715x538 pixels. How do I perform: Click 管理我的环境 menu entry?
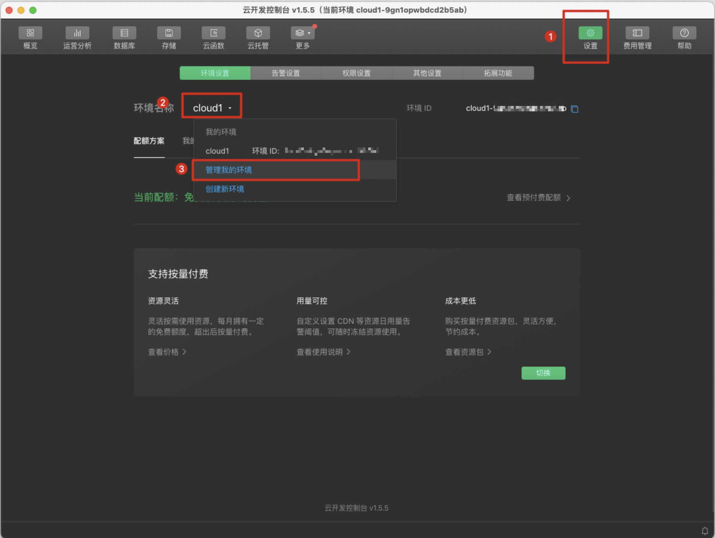coord(228,170)
